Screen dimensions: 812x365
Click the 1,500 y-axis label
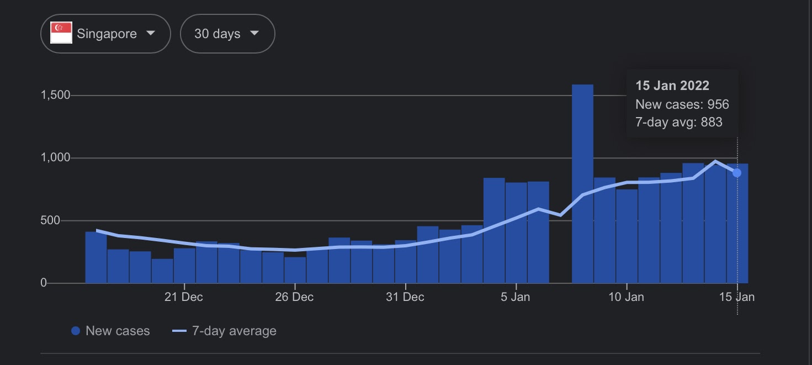[x=56, y=95]
